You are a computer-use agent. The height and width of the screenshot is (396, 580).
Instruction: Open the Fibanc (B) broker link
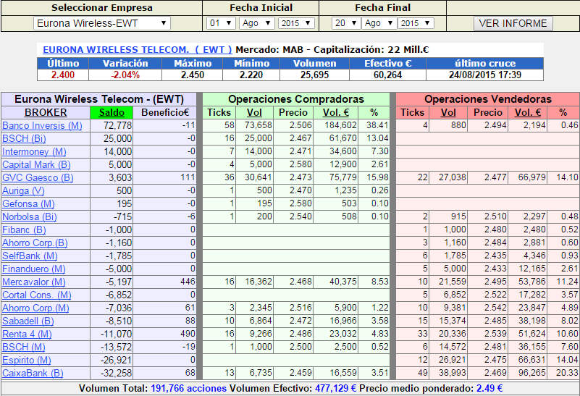[x=24, y=229]
